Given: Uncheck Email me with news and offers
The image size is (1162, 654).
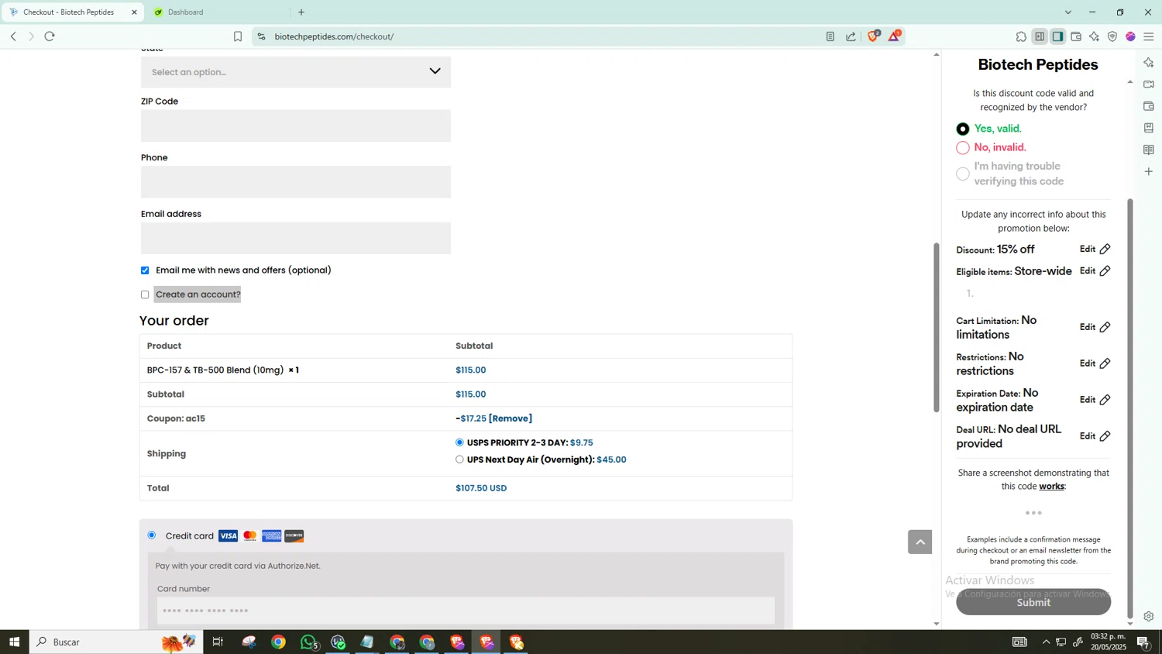Looking at the screenshot, I should click(x=145, y=270).
